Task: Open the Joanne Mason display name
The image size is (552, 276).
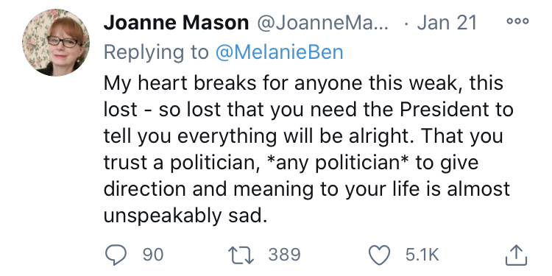Action: [177, 23]
